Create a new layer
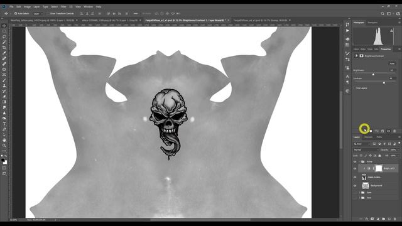This screenshot has width=402, height=226. (x=389, y=219)
